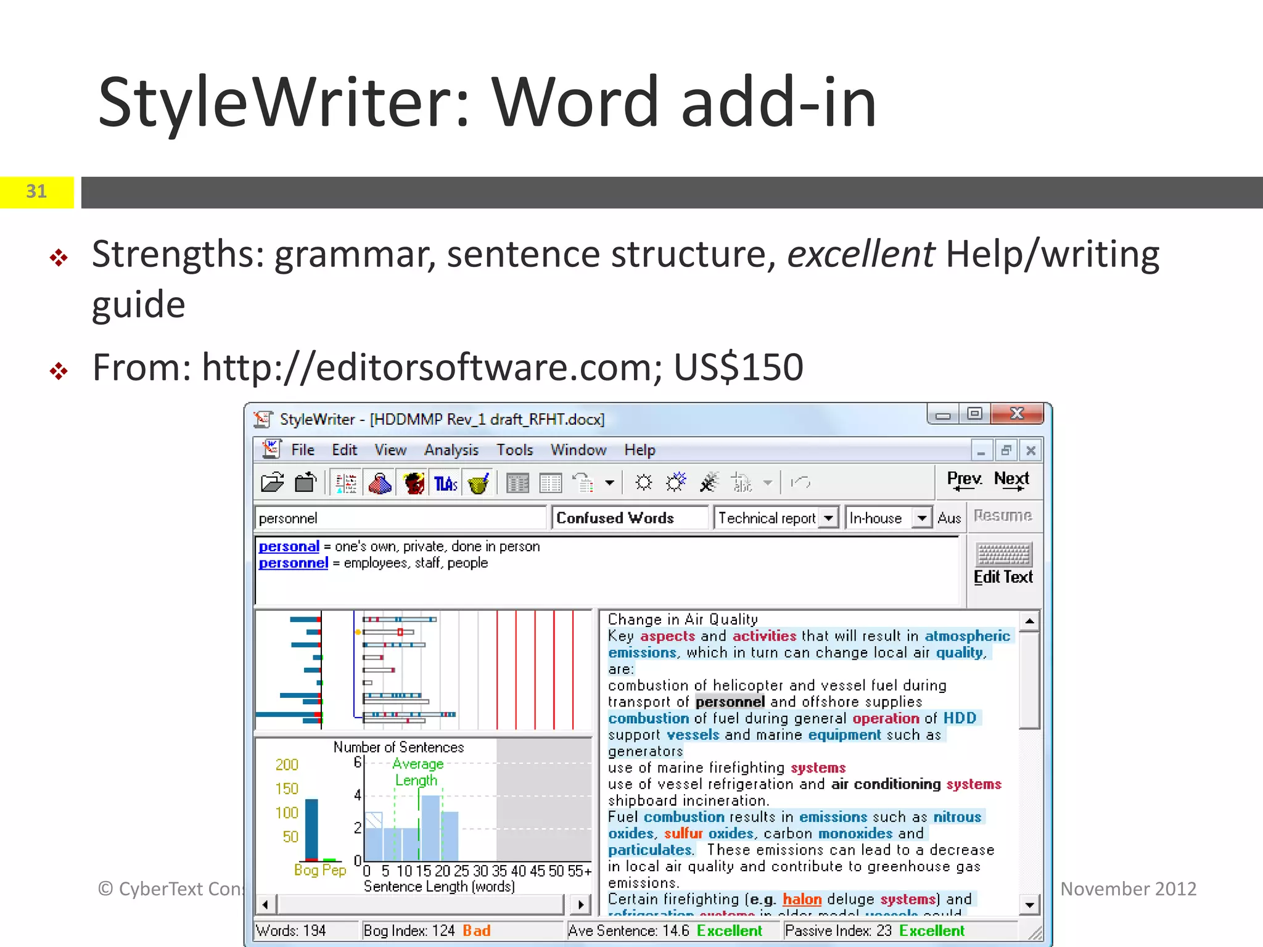Click the word 'atmospheric' in the text

967,636
